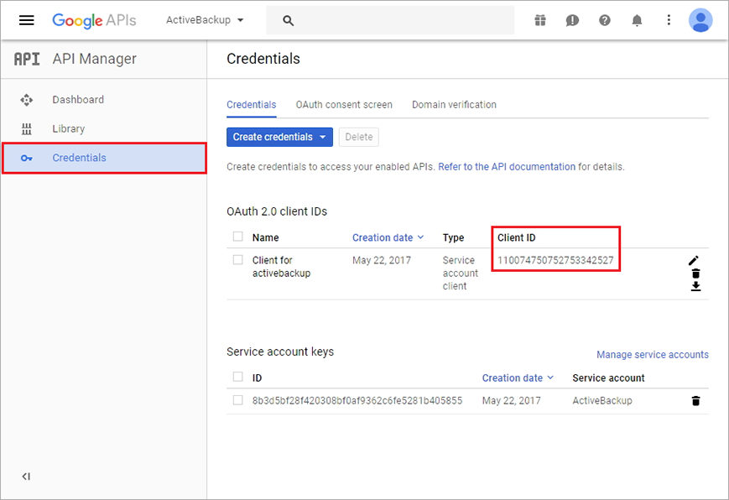Switch to Domain verification tab
Viewport: 729px width, 500px height.
click(454, 105)
